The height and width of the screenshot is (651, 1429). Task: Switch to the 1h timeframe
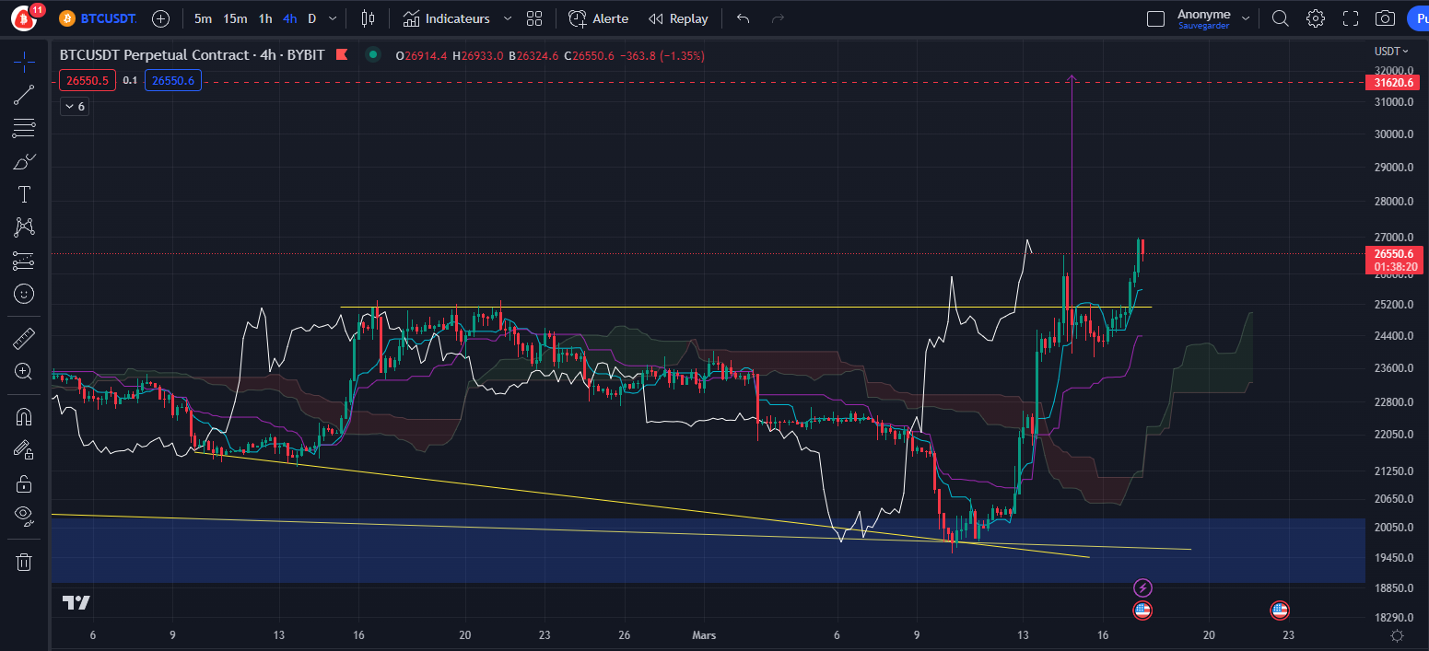click(x=264, y=17)
